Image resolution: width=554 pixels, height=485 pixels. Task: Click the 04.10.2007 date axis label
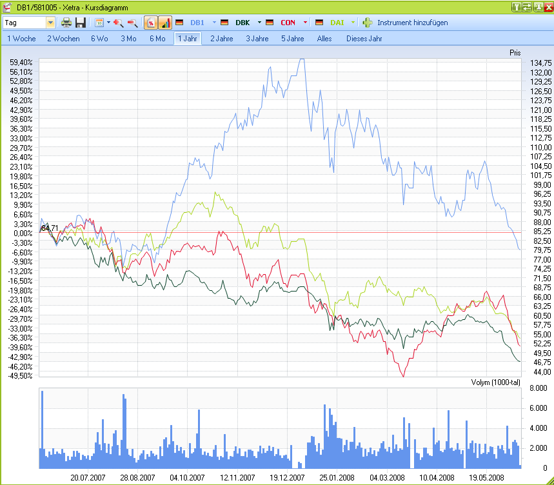coord(187,477)
